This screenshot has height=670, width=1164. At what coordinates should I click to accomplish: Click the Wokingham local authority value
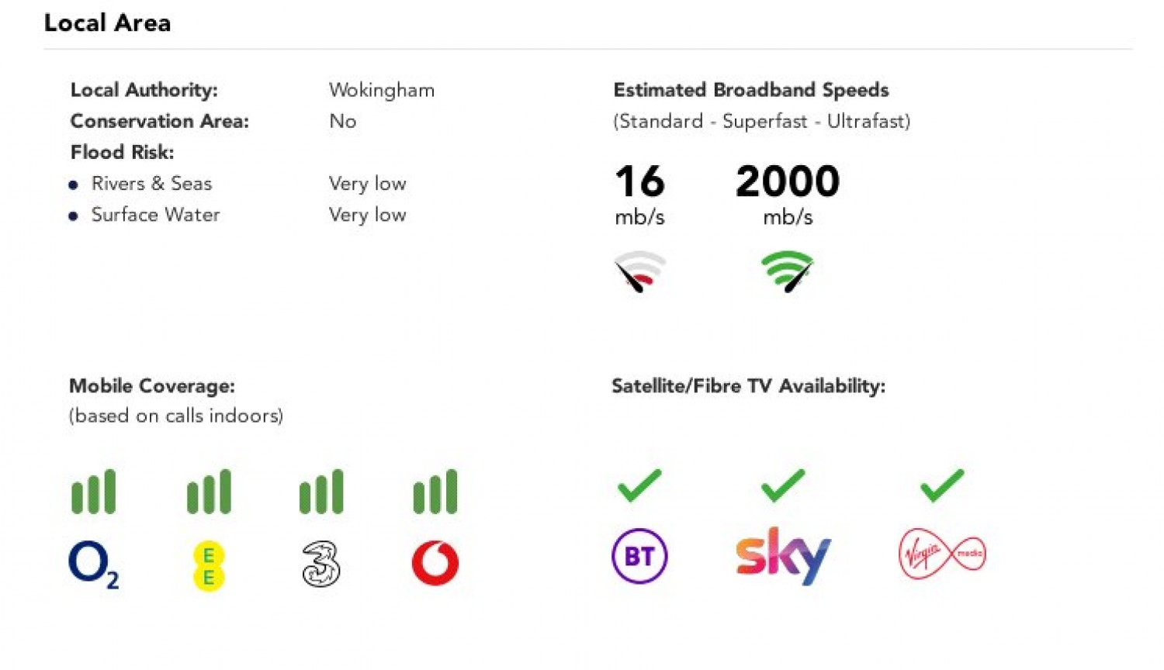pyautogui.click(x=382, y=90)
